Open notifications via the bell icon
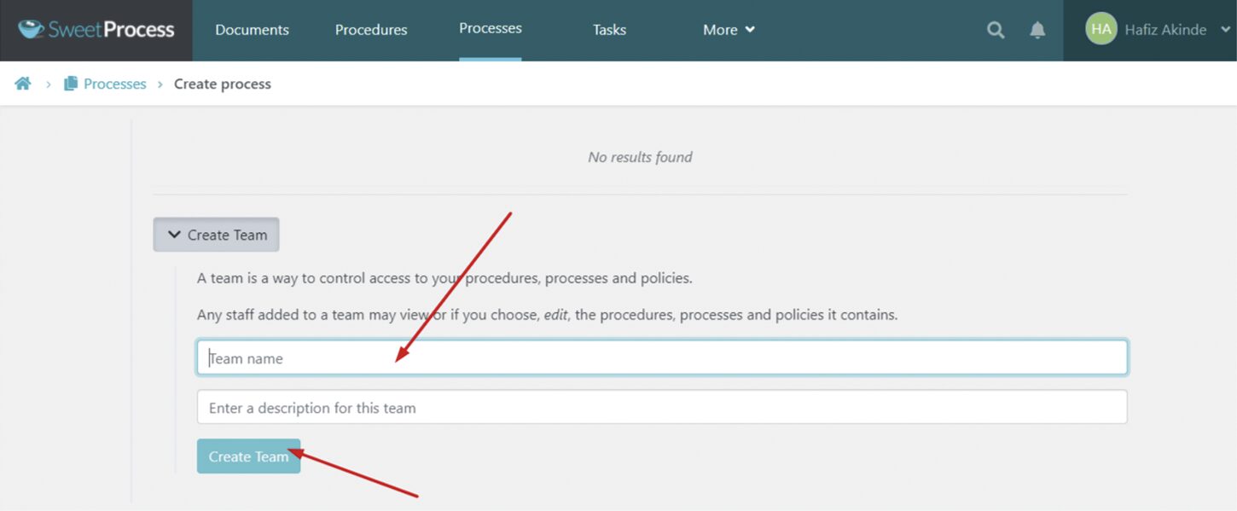 1037,30
